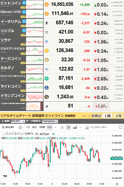Open the データ提供元 TradingView dropdown
This screenshot has width=124, height=187.
click(x=50, y=121)
